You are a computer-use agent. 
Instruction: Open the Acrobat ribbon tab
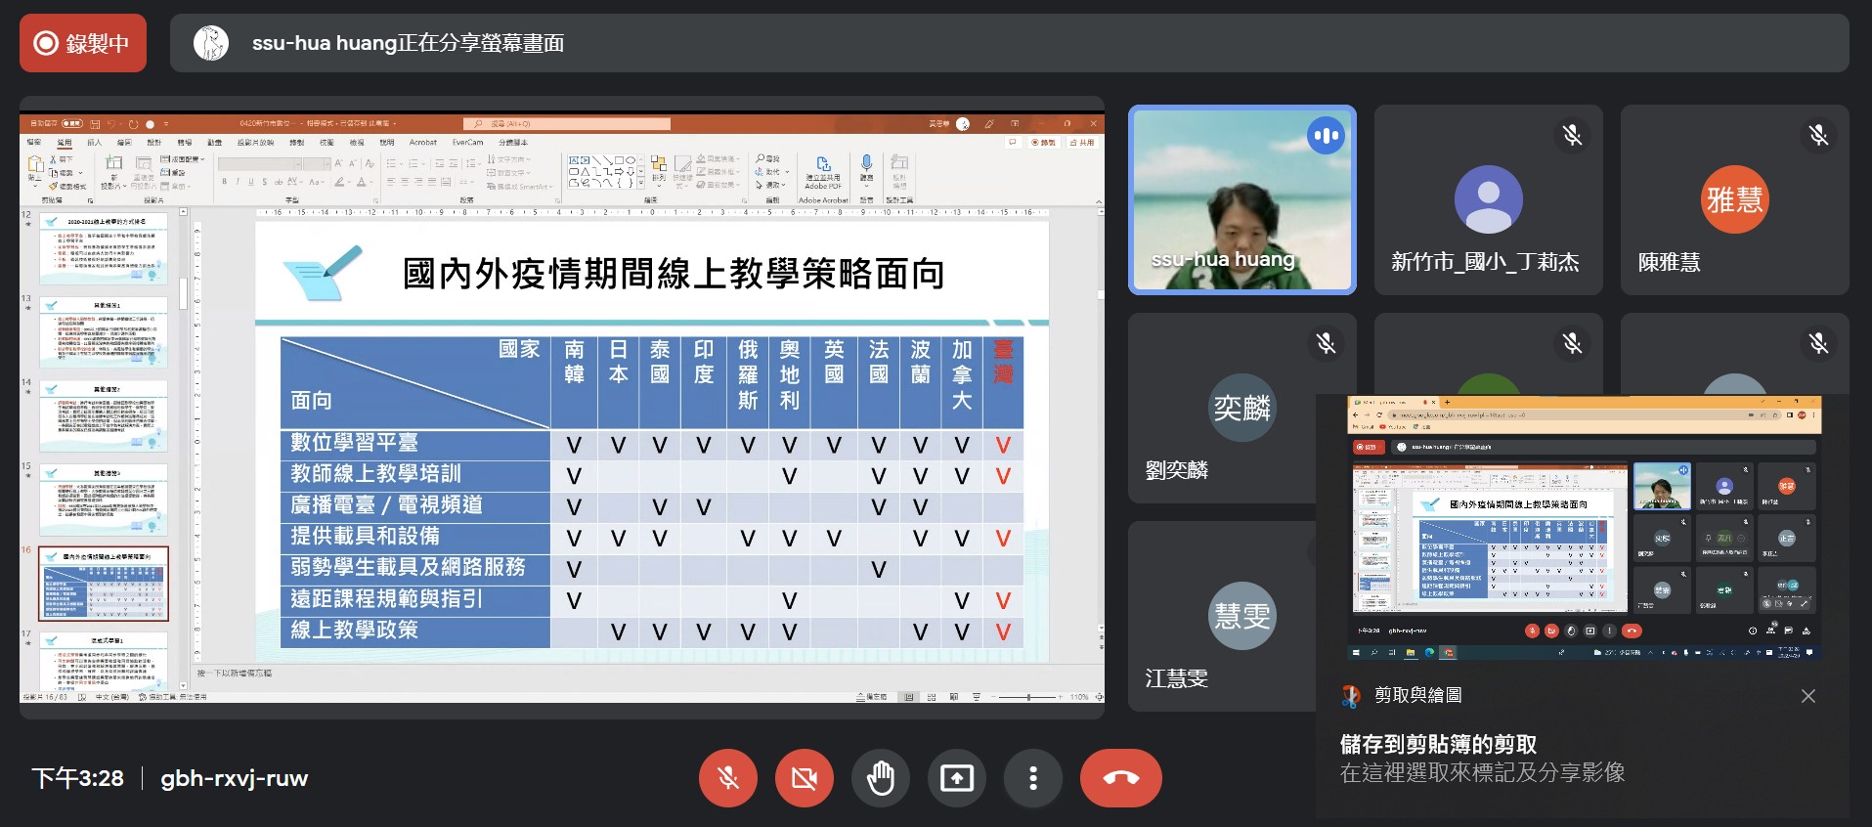(422, 143)
